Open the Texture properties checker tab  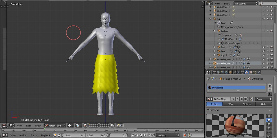251,72
